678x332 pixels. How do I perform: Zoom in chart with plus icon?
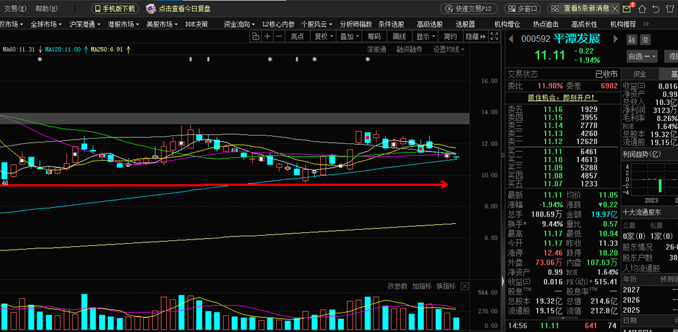point(267,37)
